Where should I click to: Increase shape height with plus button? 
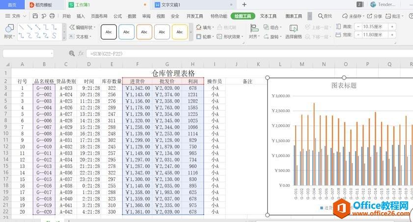pos(392,27)
